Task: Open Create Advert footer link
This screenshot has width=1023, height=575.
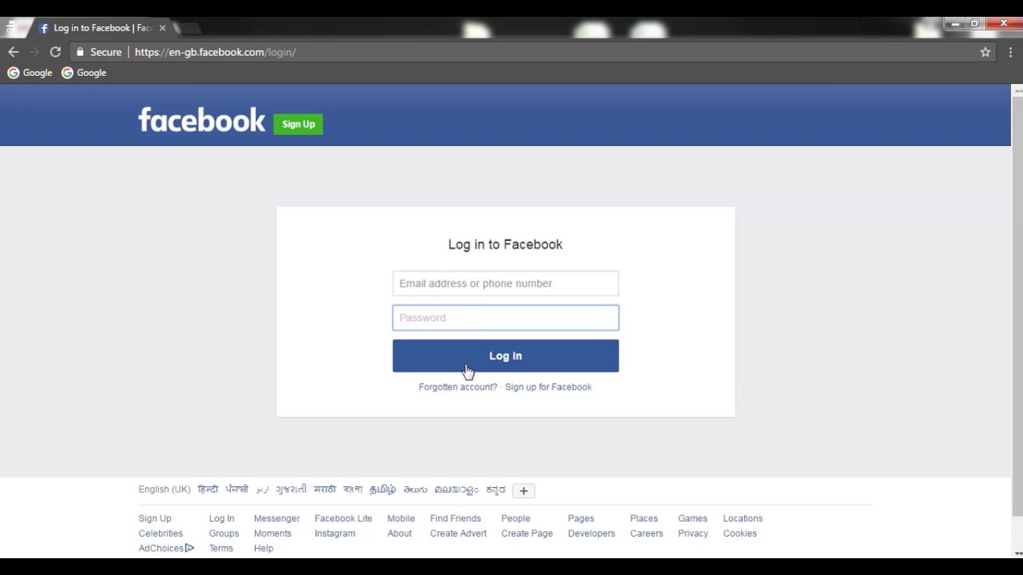Action: 458,533
